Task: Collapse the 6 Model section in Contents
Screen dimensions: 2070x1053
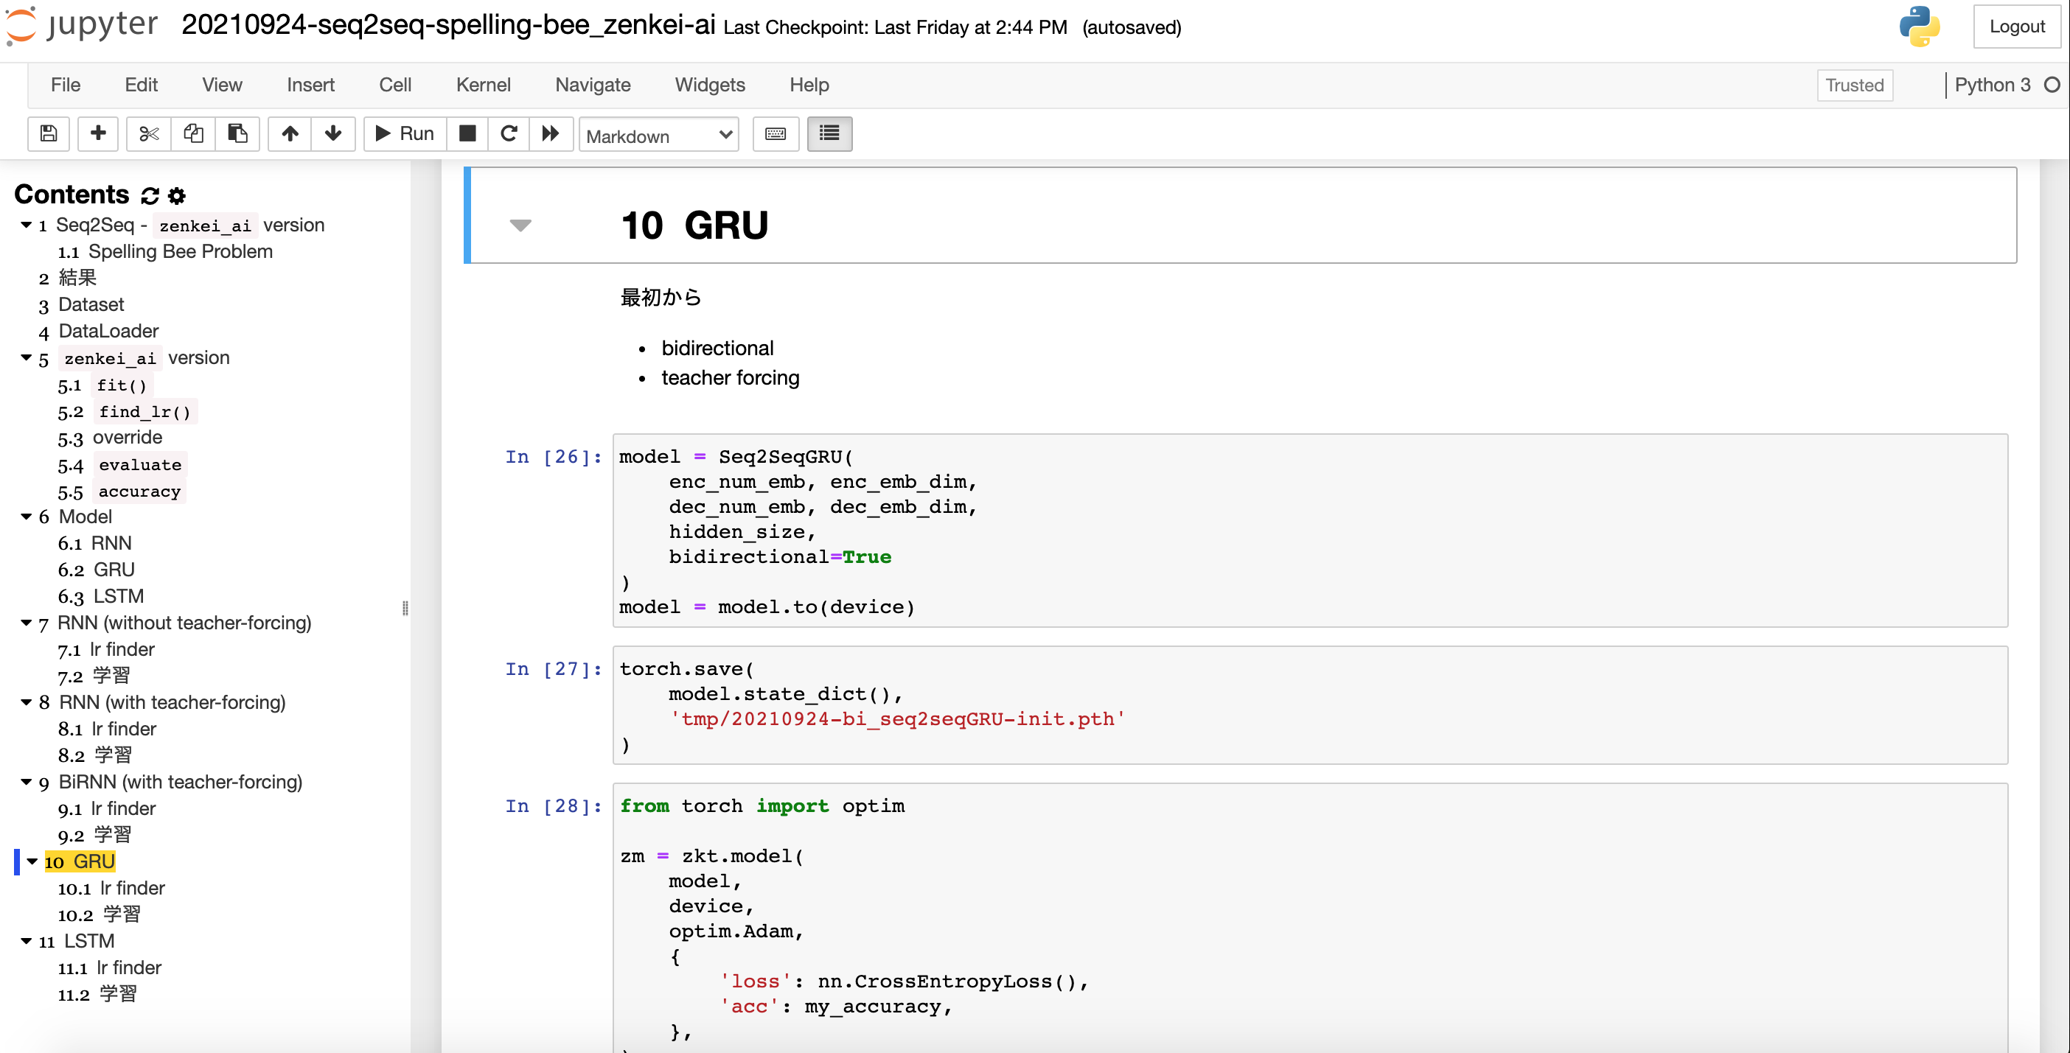Action: pyautogui.click(x=27, y=517)
